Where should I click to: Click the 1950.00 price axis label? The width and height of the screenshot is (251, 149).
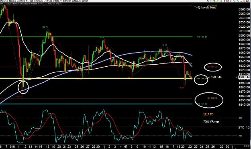(x=244, y=57)
